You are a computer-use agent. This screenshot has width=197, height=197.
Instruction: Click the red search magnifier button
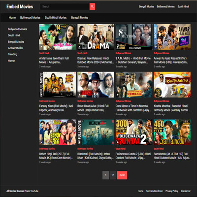tap(92, 6)
